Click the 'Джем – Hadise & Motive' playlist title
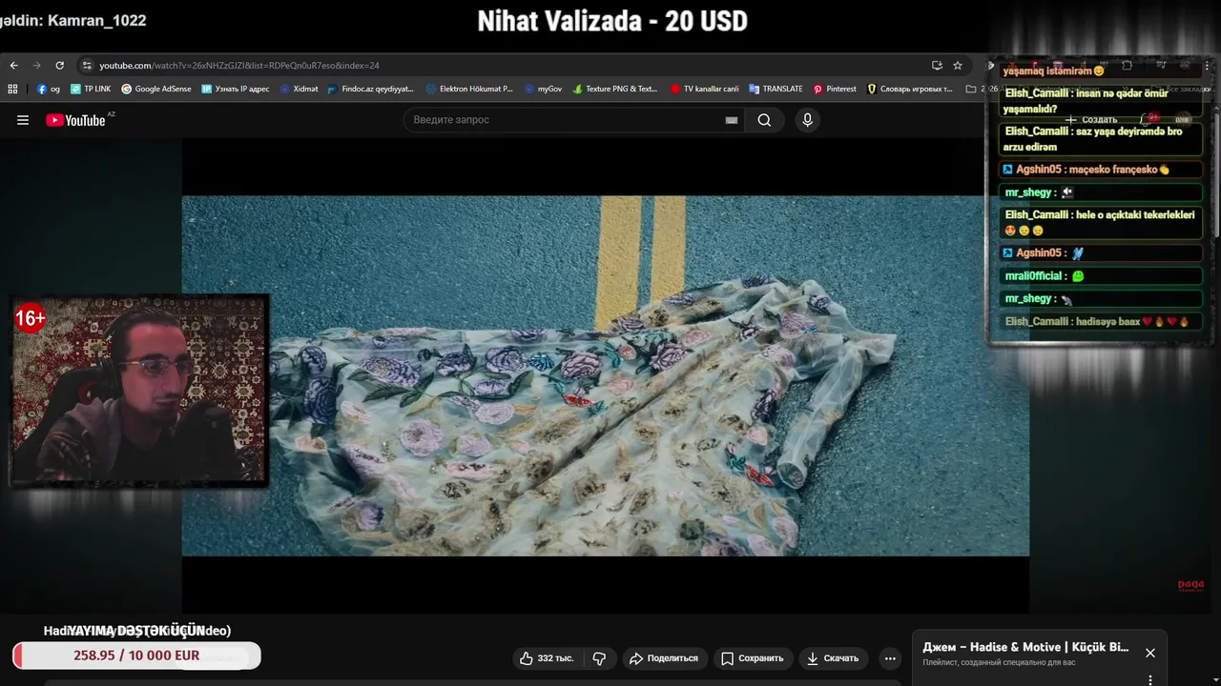 point(1025,647)
